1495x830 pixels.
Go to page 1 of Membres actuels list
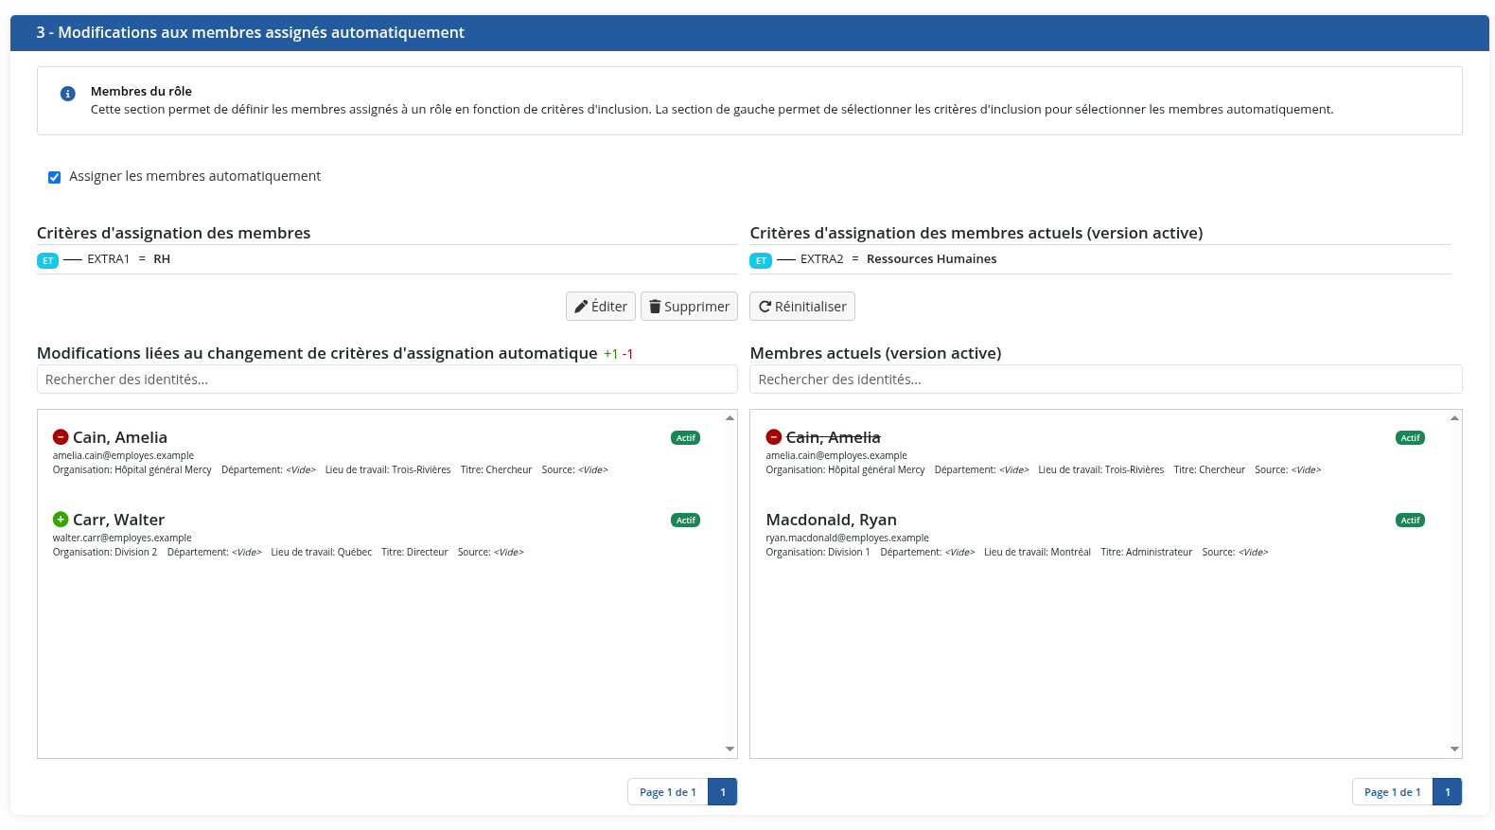coord(1448,792)
